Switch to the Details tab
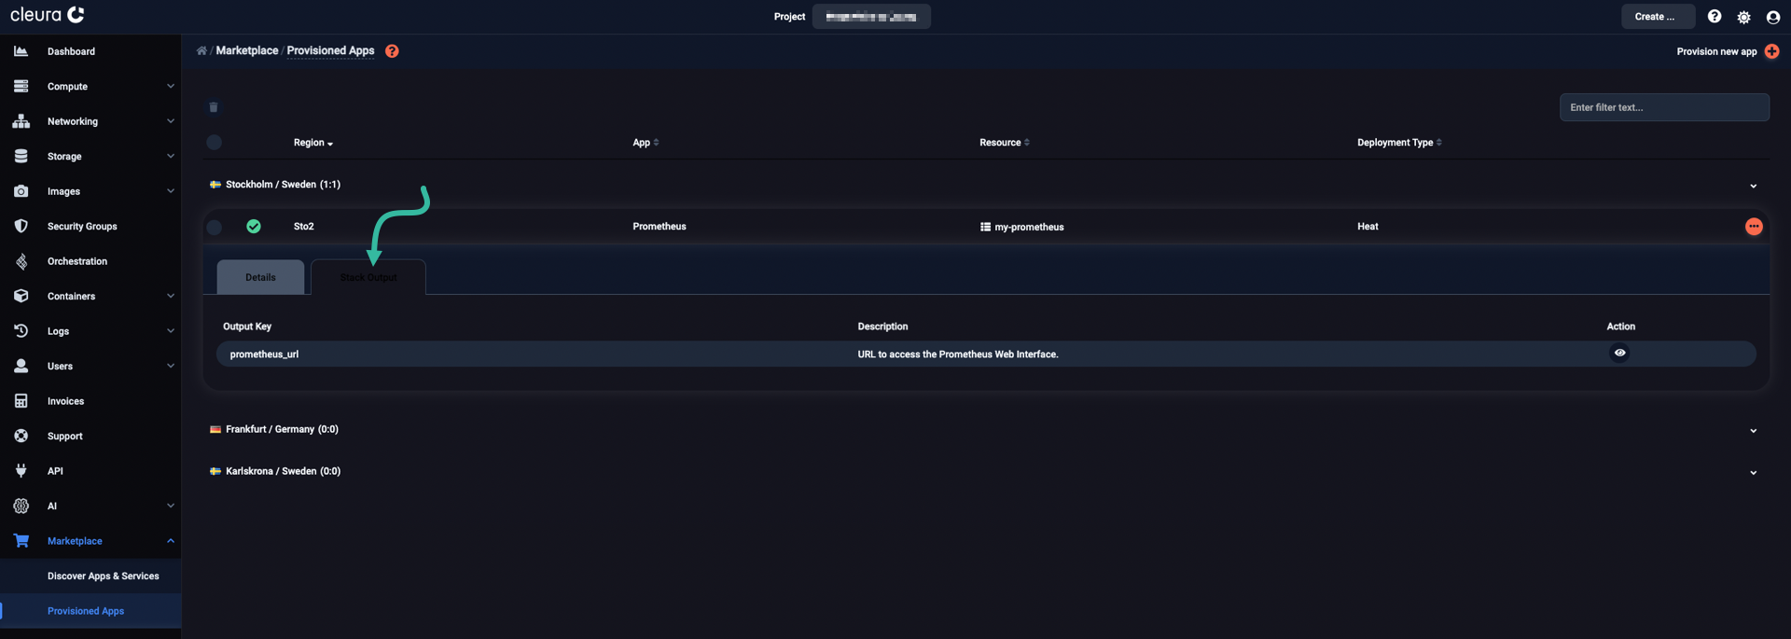This screenshot has width=1791, height=639. coord(260,277)
